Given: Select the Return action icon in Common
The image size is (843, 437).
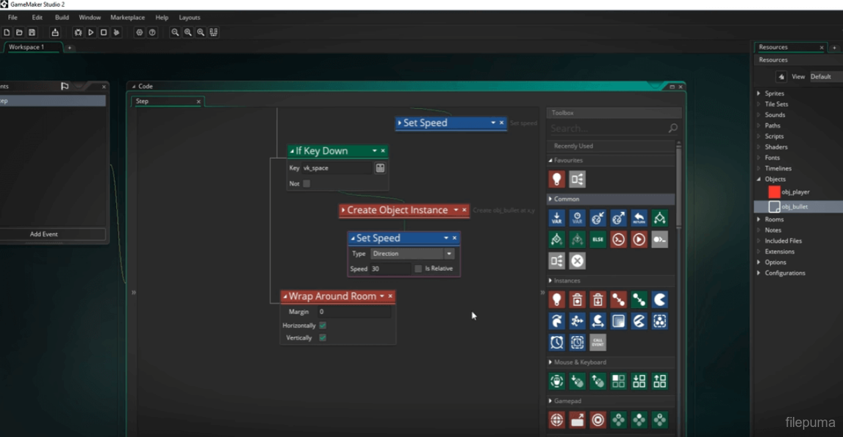Looking at the screenshot, I should point(639,218).
